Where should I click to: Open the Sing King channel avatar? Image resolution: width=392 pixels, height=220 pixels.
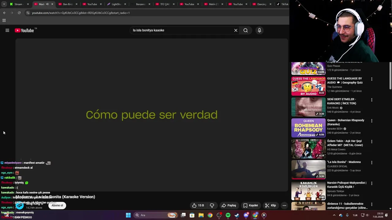click(x=20, y=205)
